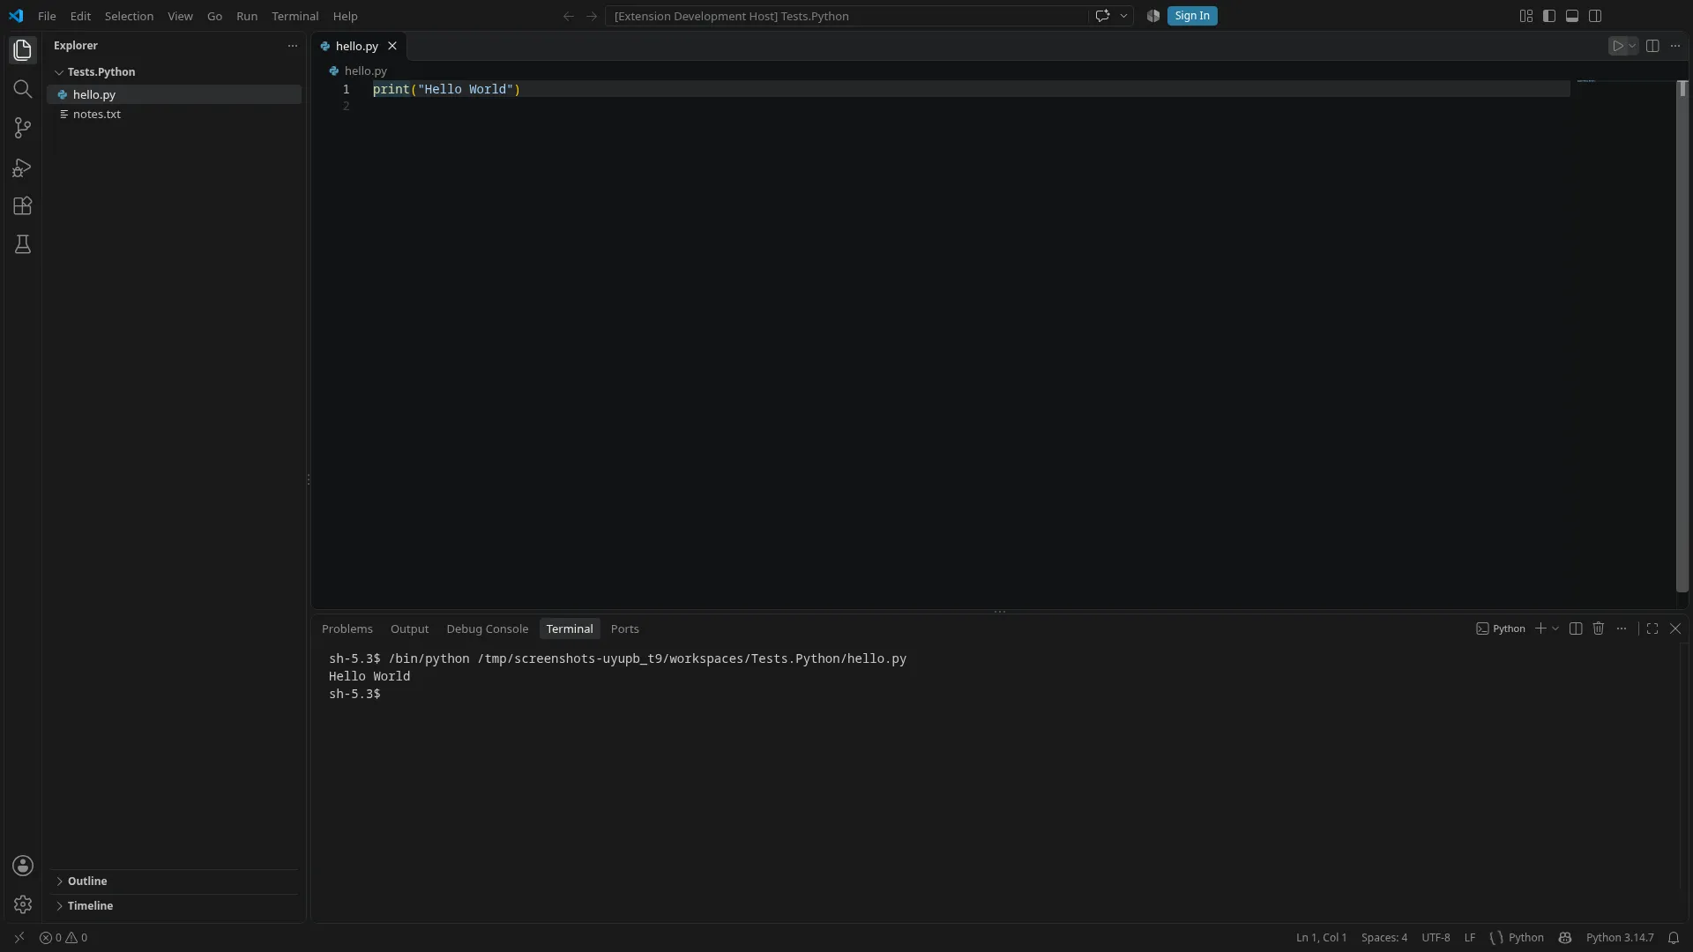Run the Python file with play button
This screenshot has height=952, width=1693.
point(1617,46)
